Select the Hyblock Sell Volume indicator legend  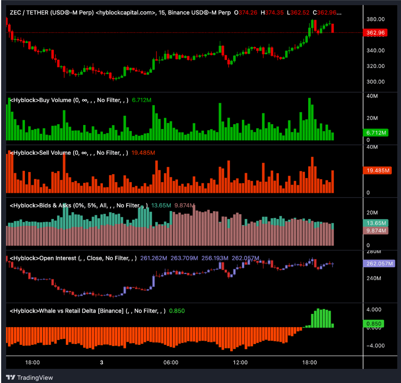point(68,153)
